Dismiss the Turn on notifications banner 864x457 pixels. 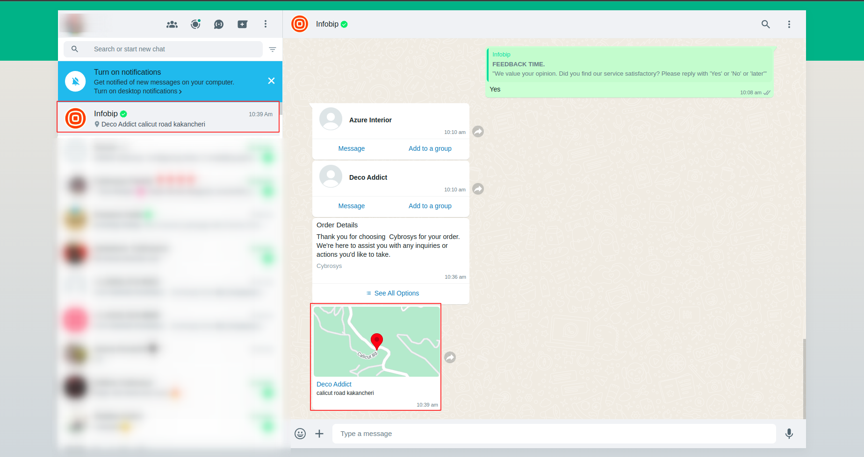pyautogui.click(x=271, y=81)
